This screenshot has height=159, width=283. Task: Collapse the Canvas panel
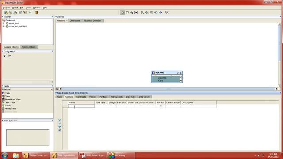click(x=56, y=17)
